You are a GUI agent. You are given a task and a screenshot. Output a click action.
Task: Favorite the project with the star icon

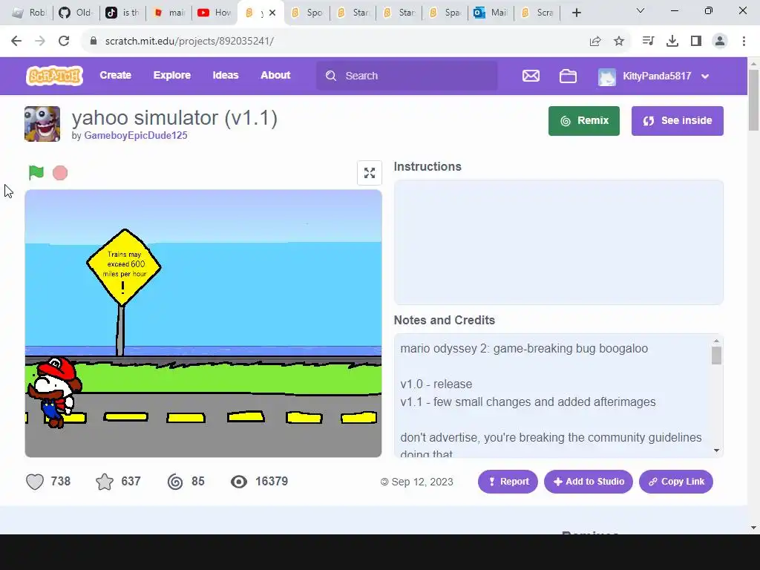pyautogui.click(x=105, y=482)
